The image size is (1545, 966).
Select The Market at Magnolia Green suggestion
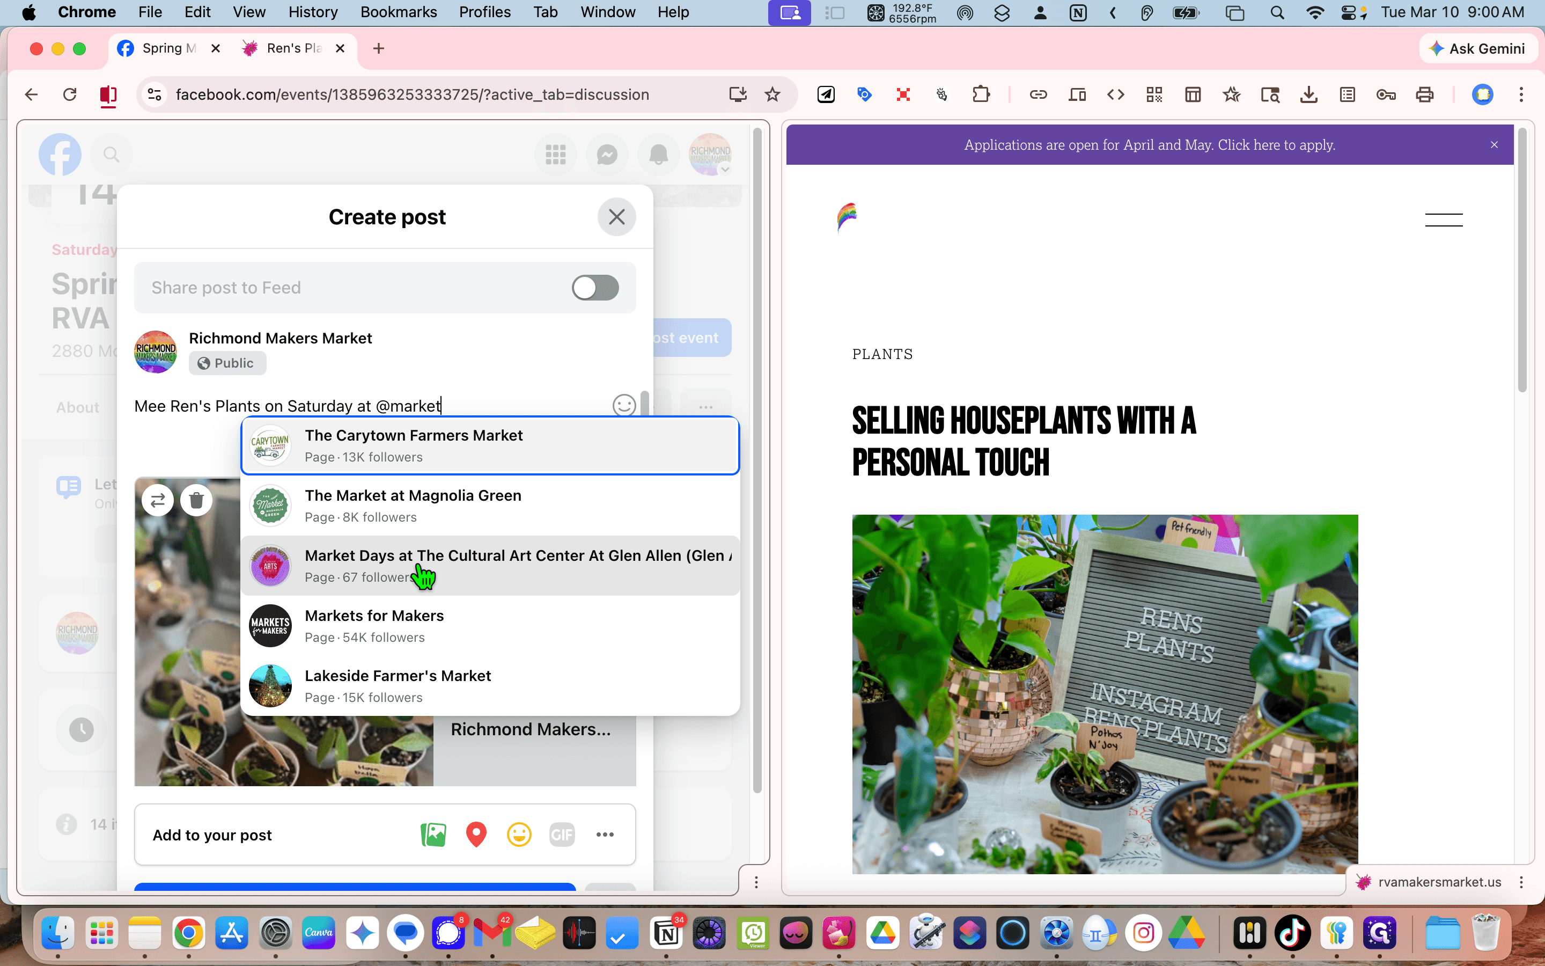[490, 506]
